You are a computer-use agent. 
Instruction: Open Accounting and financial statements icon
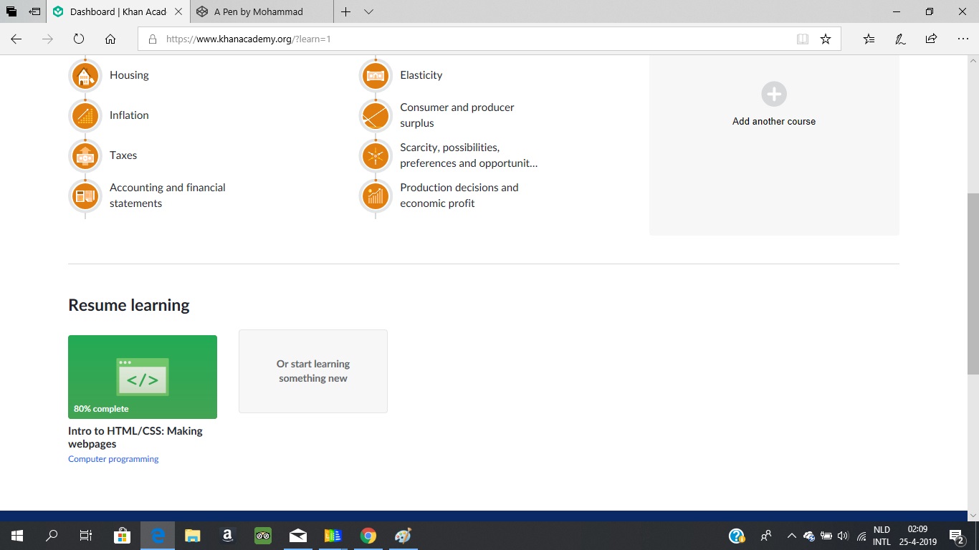85,196
